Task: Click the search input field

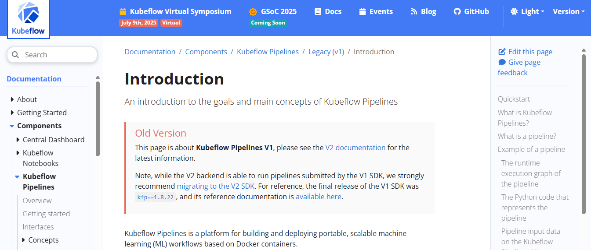Action: [x=52, y=55]
